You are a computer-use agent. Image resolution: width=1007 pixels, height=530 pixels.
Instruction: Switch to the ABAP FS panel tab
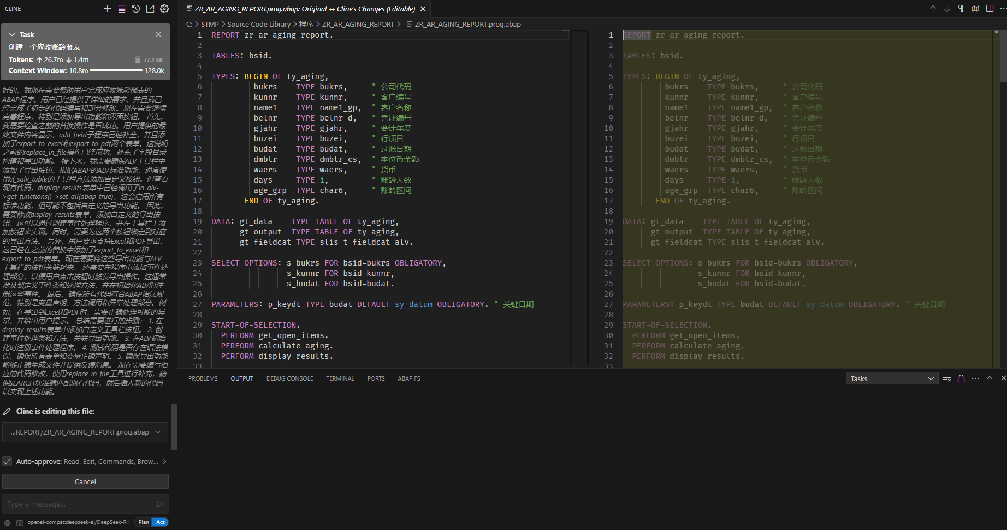point(409,378)
